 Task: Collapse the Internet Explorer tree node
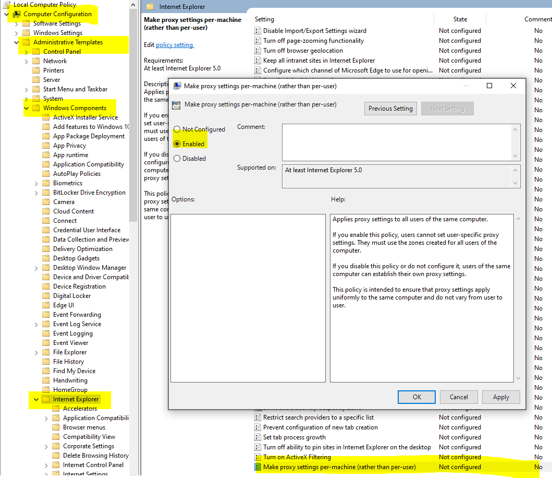pos(36,399)
